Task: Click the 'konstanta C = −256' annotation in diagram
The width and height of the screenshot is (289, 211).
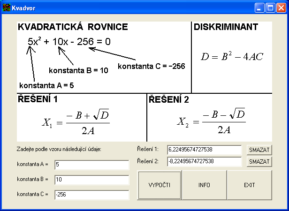Action: (151, 67)
